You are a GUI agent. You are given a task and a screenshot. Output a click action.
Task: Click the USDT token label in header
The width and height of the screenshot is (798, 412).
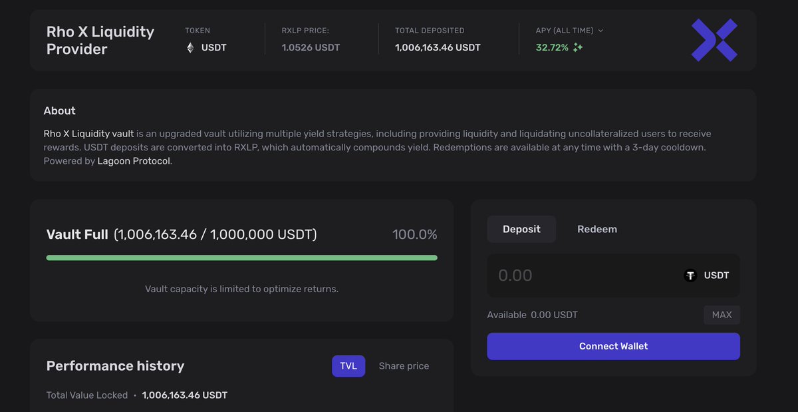tap(214, 48)
